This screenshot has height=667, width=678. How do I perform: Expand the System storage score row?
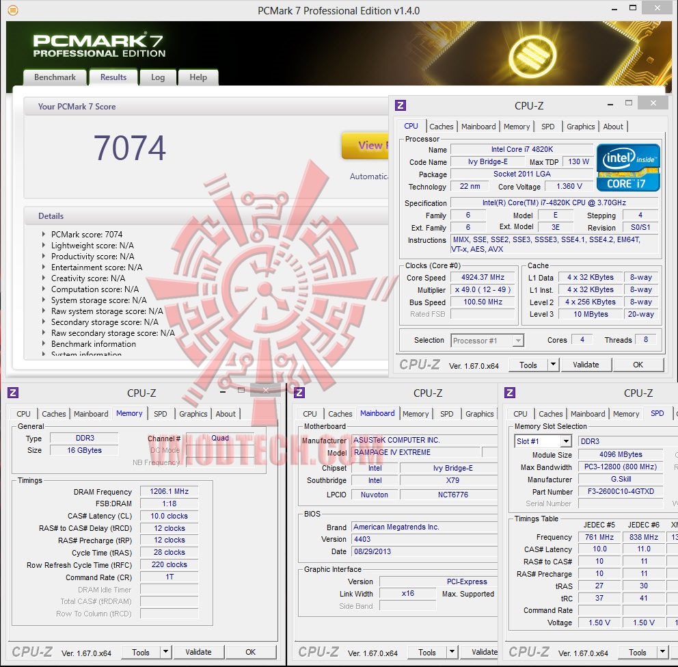43,300
